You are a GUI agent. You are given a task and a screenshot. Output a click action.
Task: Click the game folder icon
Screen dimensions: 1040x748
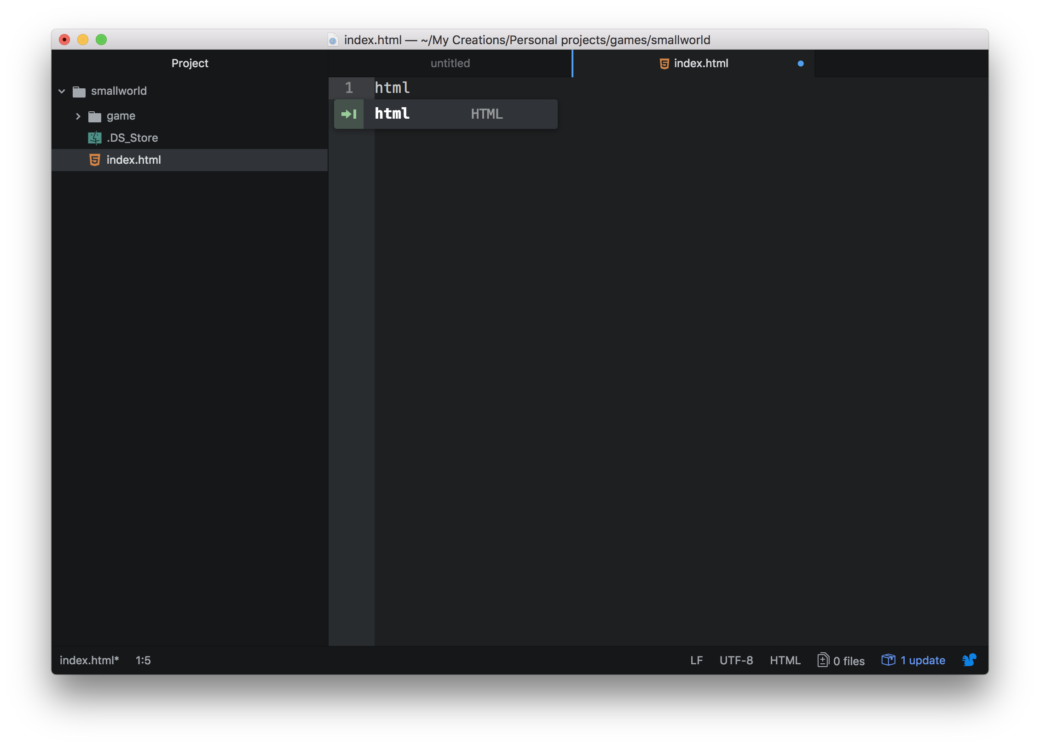point(95,116)
